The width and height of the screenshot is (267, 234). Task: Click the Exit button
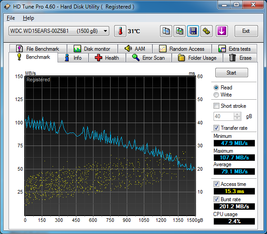tap(246, 31)
